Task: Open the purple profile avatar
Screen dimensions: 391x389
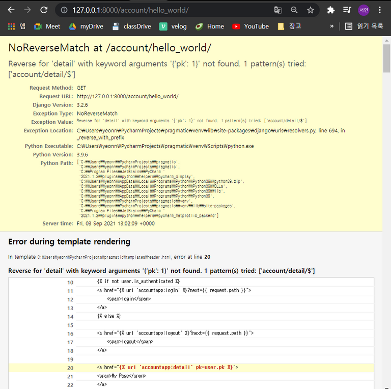Action: point(364,10)
